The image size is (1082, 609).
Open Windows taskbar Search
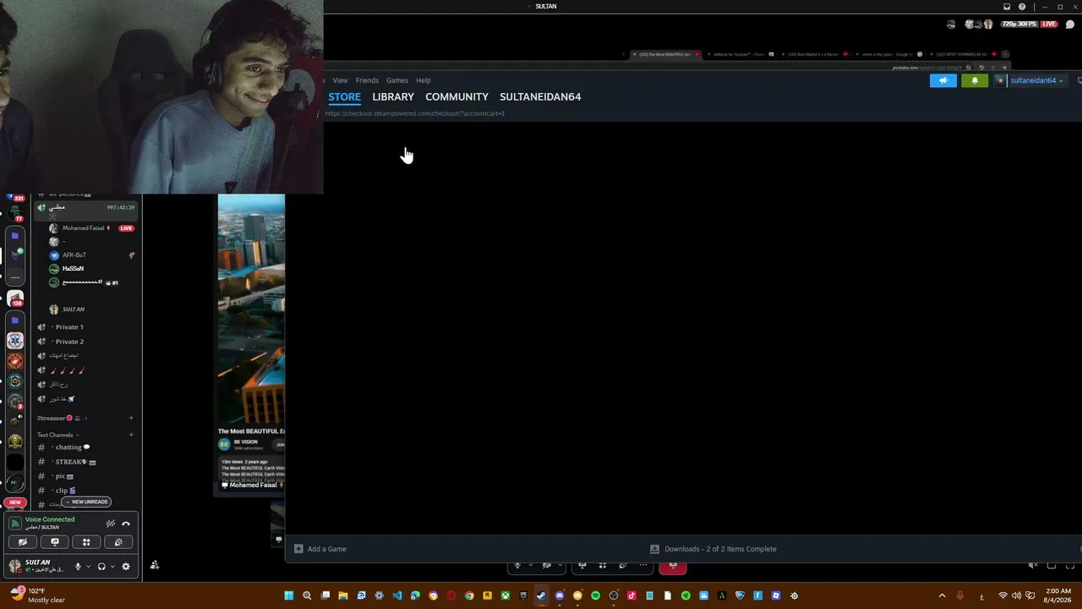click(307, 595)
